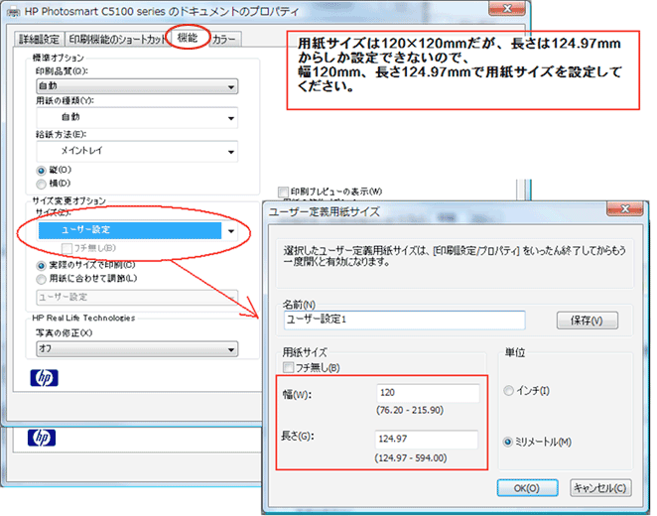Click the printer icon in properties title bar
Screen dimensions: 657x516
(14, 12)
